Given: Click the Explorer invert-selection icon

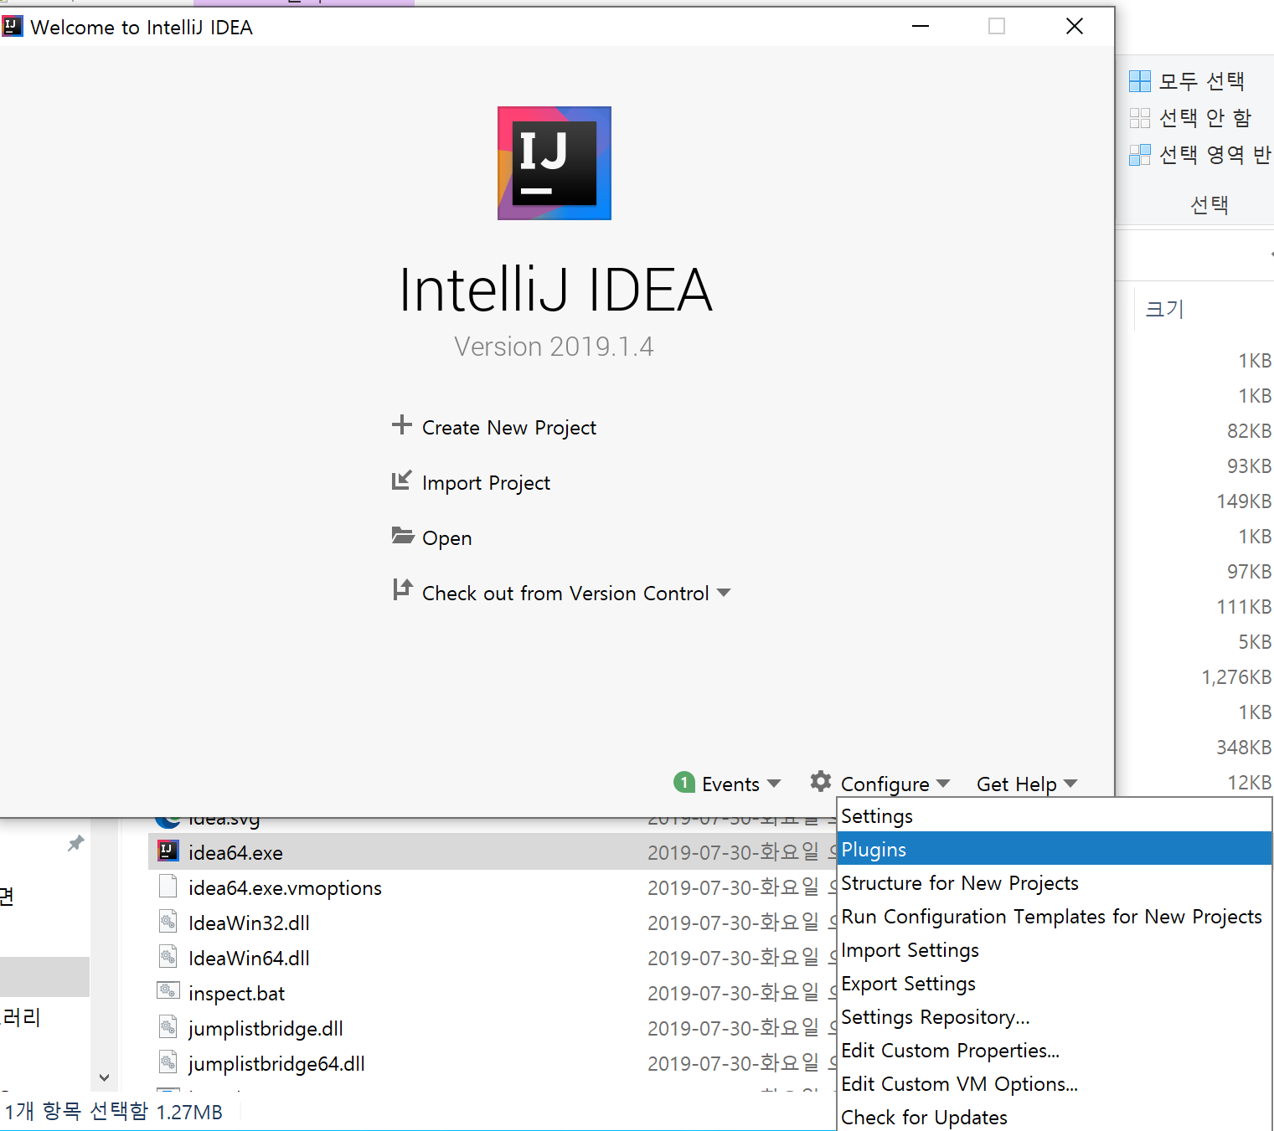Looking at the screenshot, I should [1140, 155].
